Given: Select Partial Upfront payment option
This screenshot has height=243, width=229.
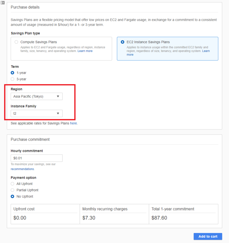Looking at the screenshot, I should point(12,190).
